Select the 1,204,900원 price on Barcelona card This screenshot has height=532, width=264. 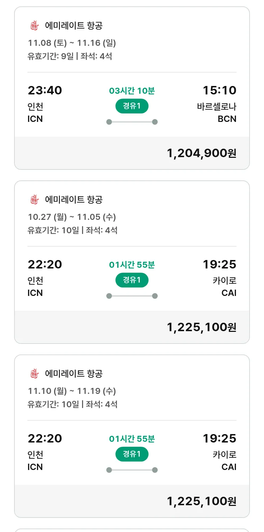coord(201,153)
